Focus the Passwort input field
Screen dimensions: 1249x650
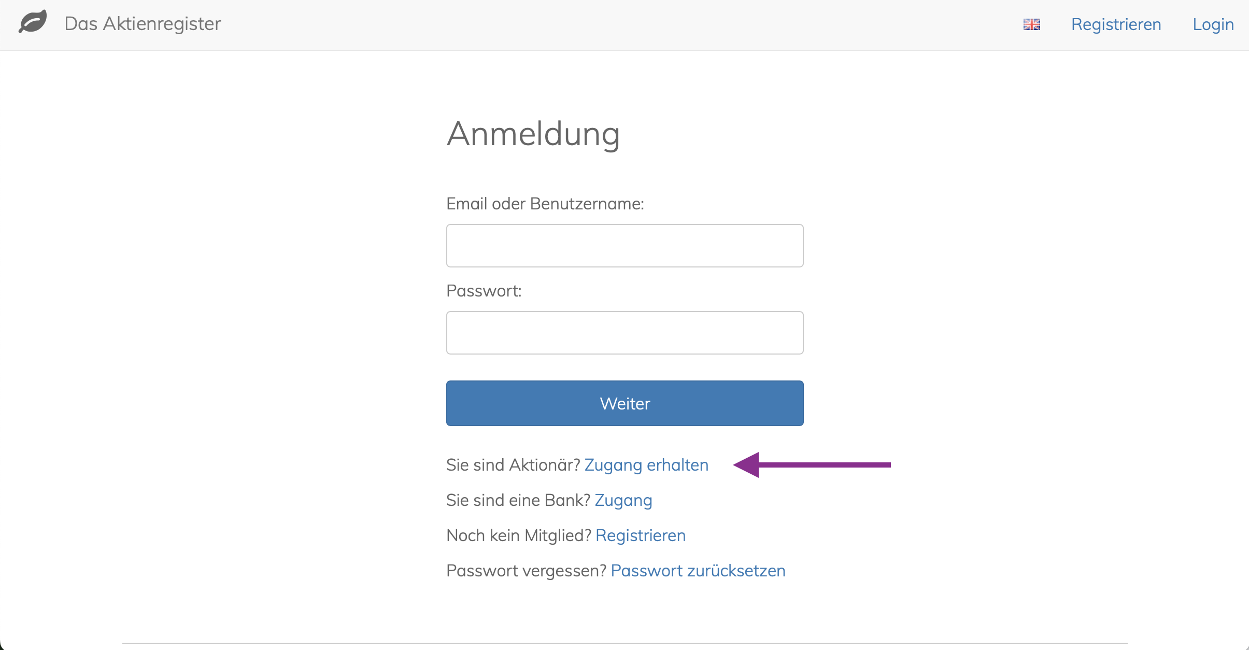click(x=624, y=333)
